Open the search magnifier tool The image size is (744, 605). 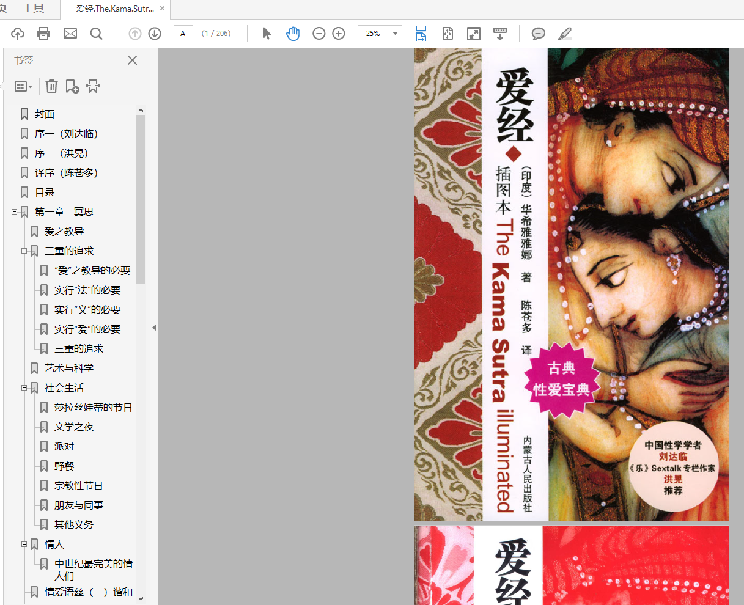coord(96,34)
